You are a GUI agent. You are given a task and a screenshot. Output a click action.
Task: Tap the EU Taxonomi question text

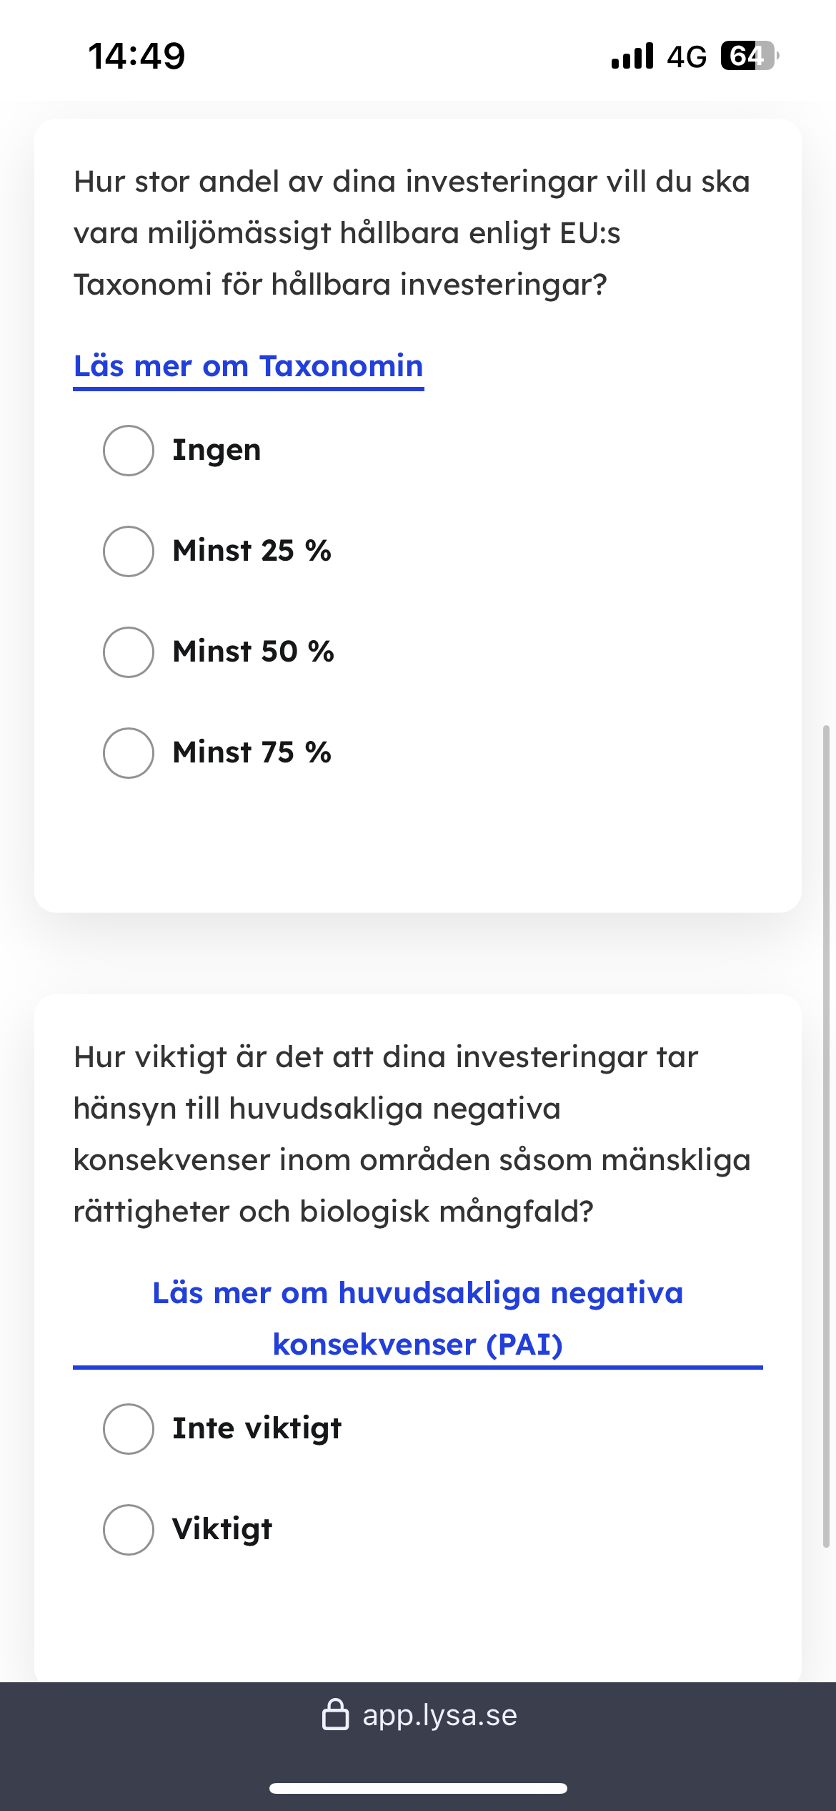point(412,233)
